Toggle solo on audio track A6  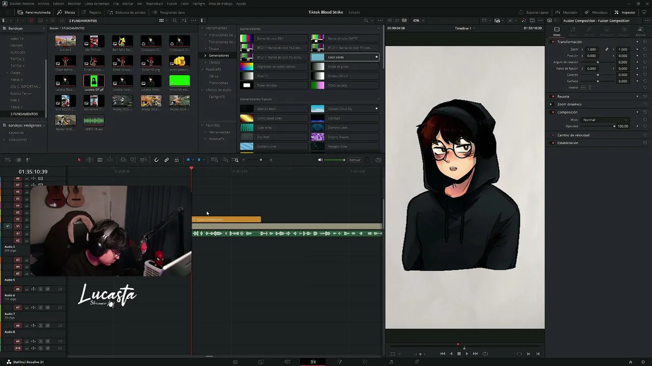coord(40,289)
